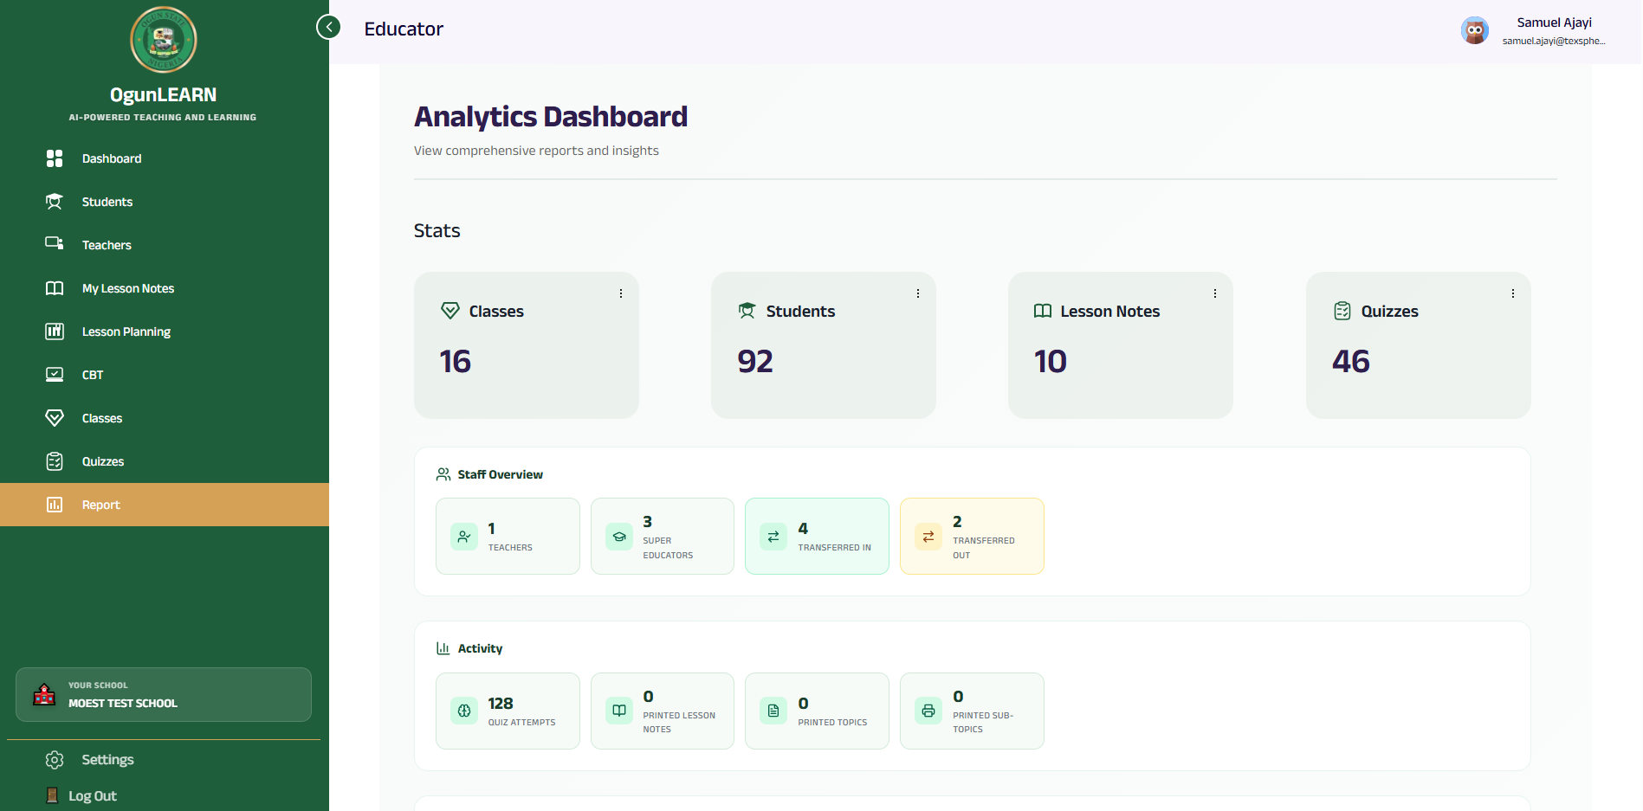Log out of the application
The height and width of the screenshot is (811, 1643).
click(x=93, y=795)
